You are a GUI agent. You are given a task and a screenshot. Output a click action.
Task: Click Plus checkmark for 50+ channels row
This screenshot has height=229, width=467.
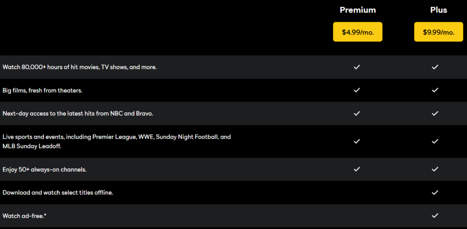coord(435,169)
